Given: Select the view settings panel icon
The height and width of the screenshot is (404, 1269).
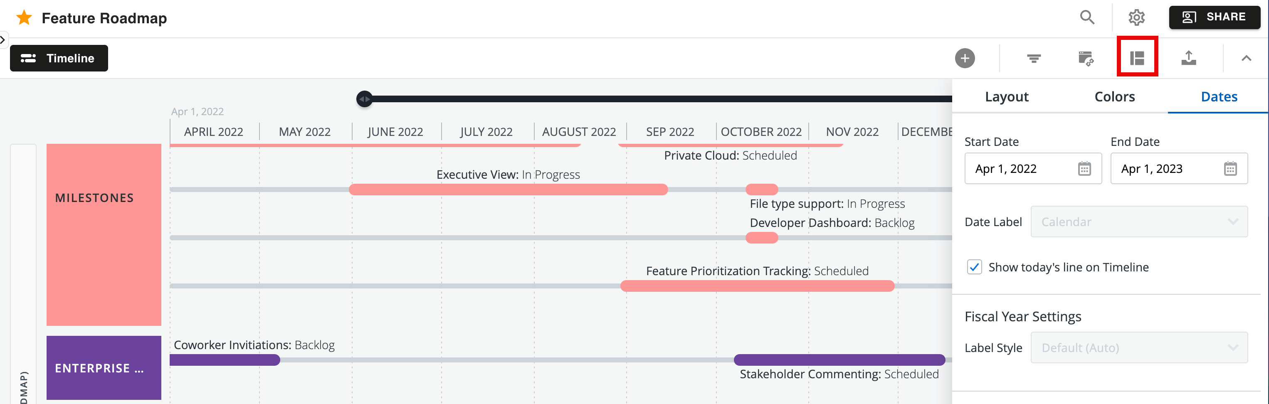Looking at the screenshot, I should (x=1138, y=58).
